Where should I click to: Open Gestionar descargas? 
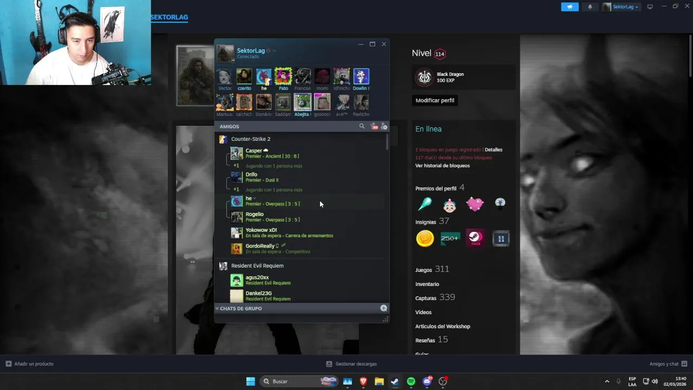tap(351, 364)
